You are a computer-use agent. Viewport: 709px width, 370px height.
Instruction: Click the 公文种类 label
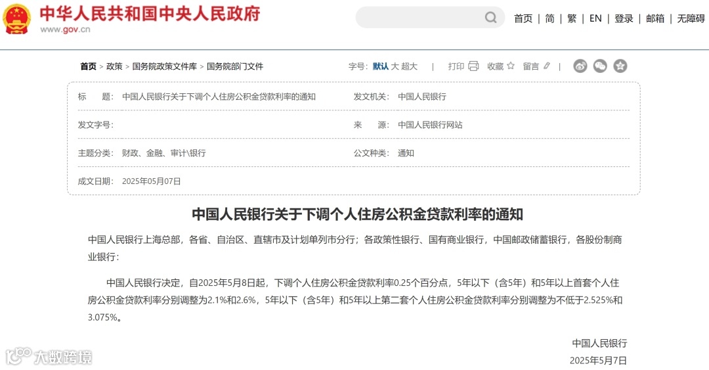(x=371, y=153)
